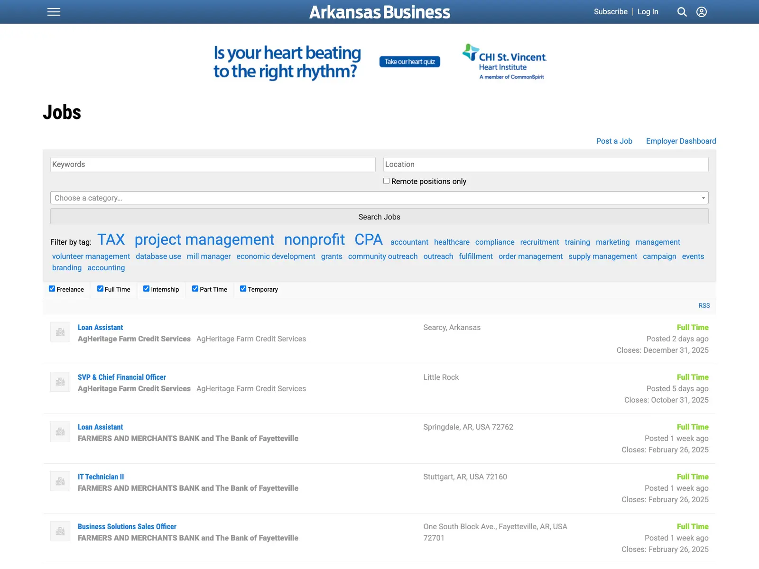Filter by the nonprofit tag
This screenshot has width=759, height=569.
[315, 239]
